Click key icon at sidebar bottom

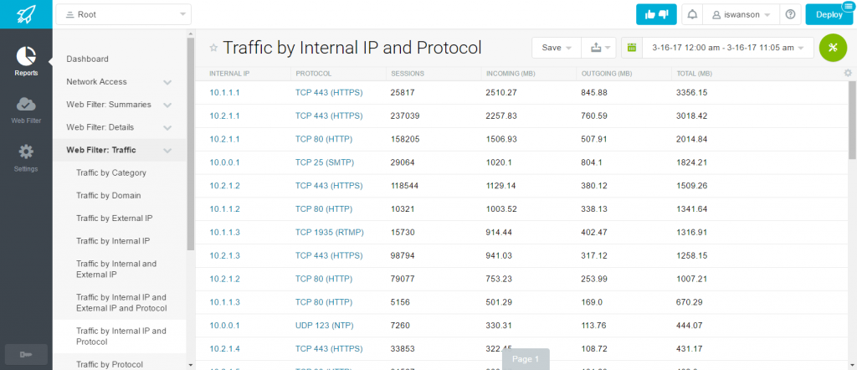26,355
